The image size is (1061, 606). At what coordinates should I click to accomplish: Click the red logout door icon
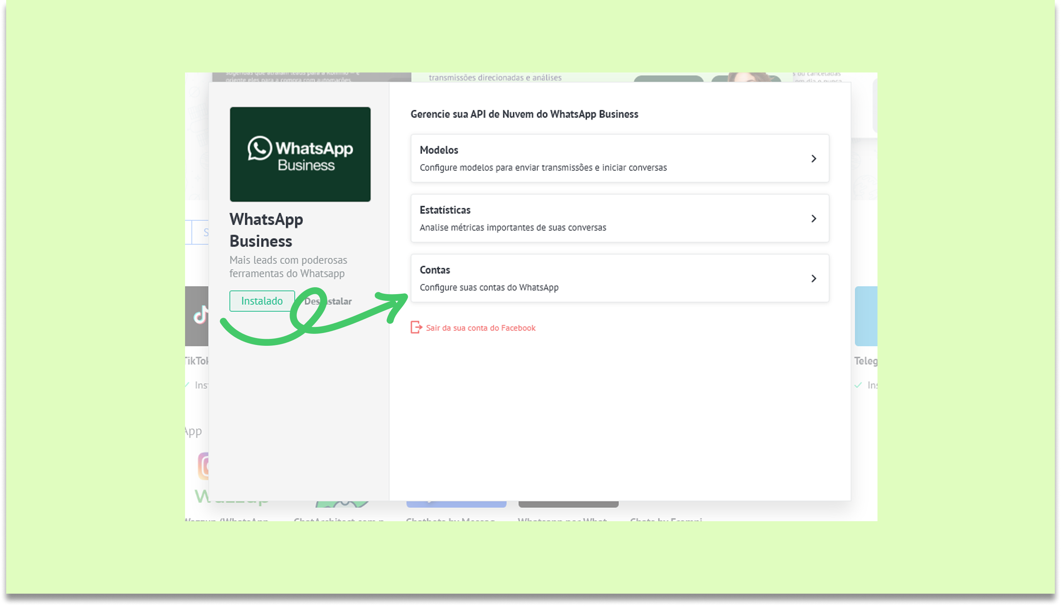point(416,328)
